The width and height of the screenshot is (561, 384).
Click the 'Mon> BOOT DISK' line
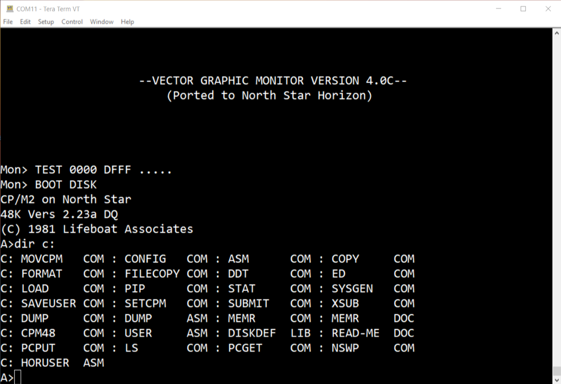tap(49, 185)
